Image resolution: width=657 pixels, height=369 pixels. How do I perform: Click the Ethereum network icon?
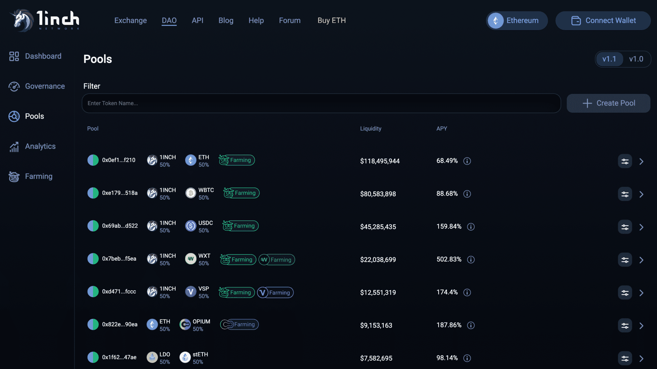(495, 21)
